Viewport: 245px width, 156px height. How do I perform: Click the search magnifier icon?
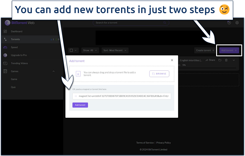click(x=165, y=23)
